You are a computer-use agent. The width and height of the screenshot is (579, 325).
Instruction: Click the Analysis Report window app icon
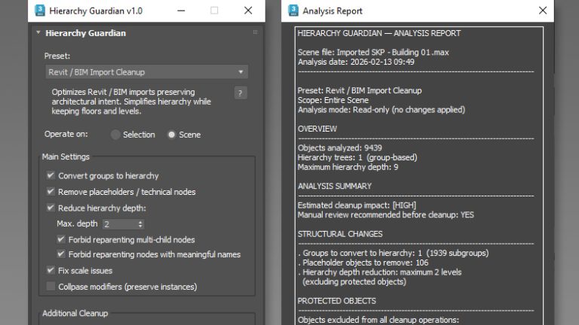pyautogui.click(x=293, y=11)
